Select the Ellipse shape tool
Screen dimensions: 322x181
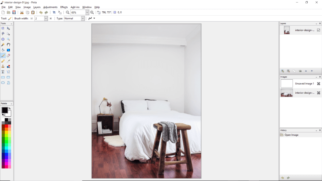[x=3, y=83]
